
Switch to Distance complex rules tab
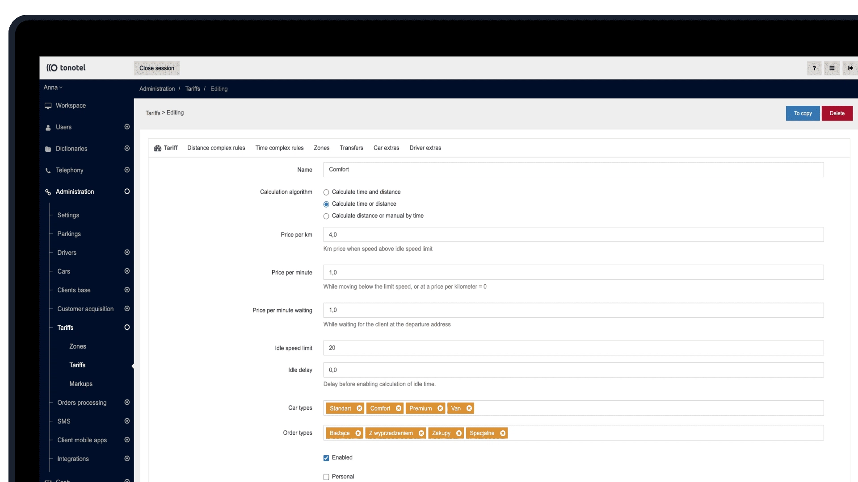pyautogui.click(x=216, y=148)
